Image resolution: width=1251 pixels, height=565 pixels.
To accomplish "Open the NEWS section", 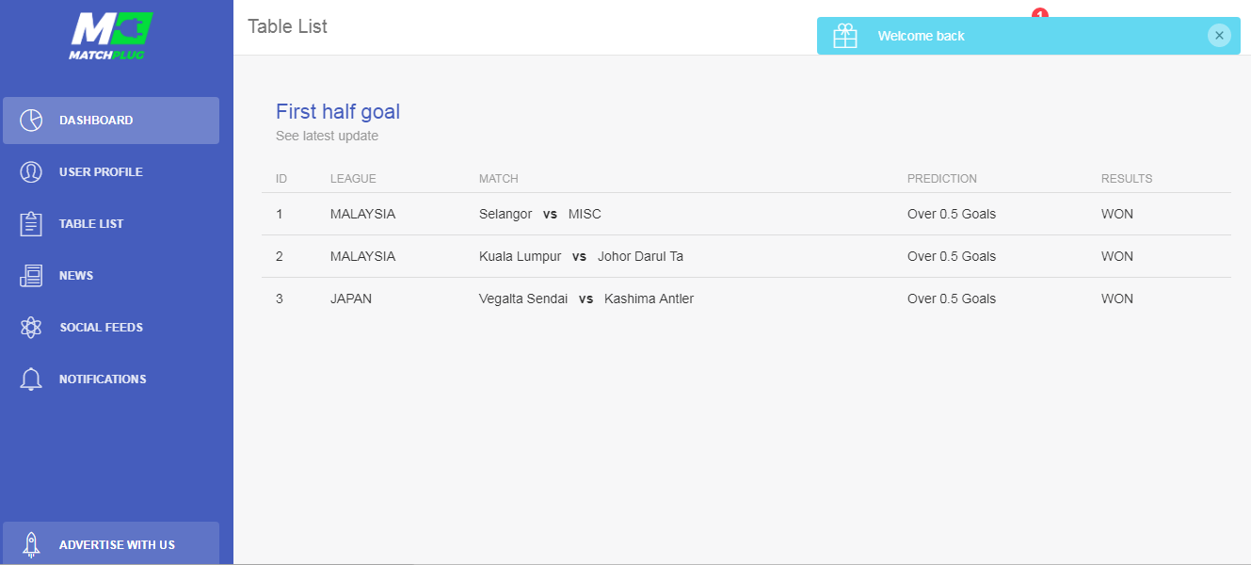I will pos(111,276).
